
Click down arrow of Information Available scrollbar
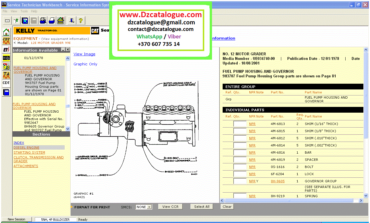click(68, 129)
